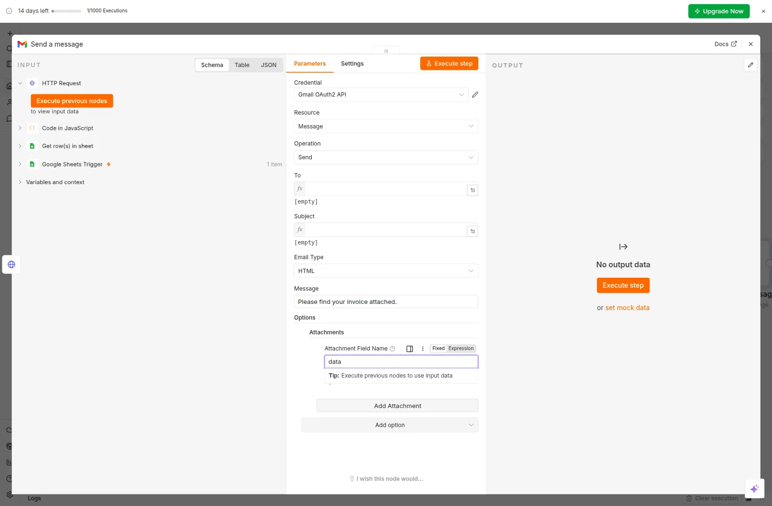Click the No output data text
The width and height of the screenshot is (772, 506).
(623, 265)
